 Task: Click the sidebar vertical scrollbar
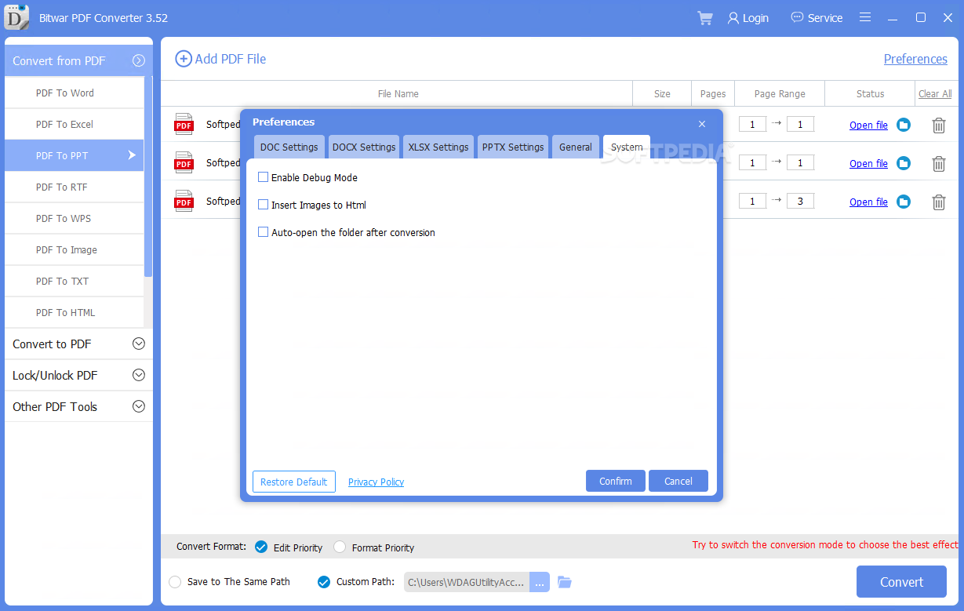[148, 176]
